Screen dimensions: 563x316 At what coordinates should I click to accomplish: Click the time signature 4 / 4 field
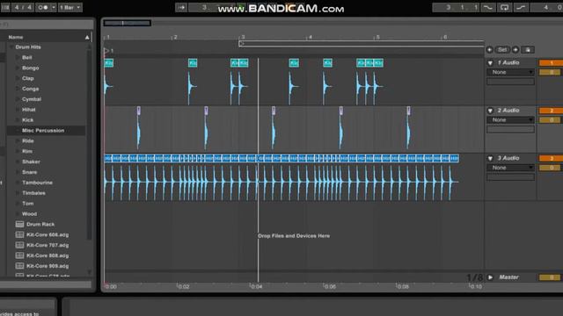pos(22,7)
